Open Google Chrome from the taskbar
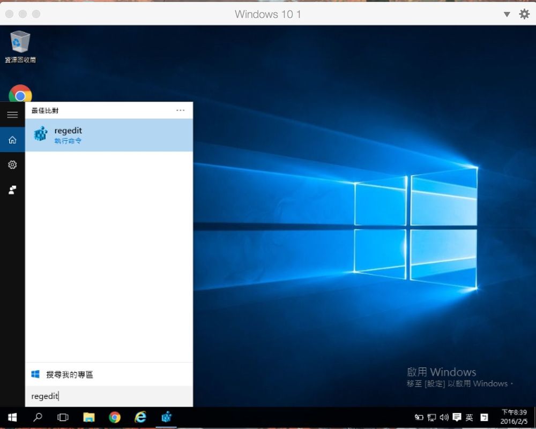The width and height of the screenshot is (536, 429). 114,417
